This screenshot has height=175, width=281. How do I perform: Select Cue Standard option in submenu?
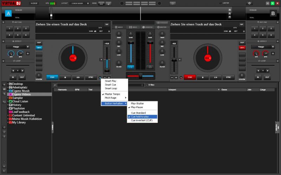point(138,113)
